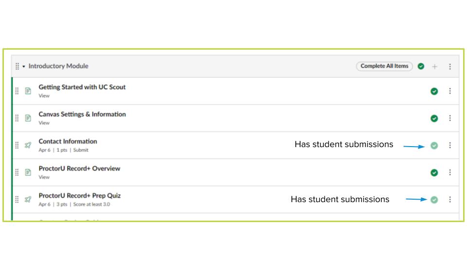
Task: Toggle publish status for Canvas Settings & Information
Action: click(x=434, y=118)
